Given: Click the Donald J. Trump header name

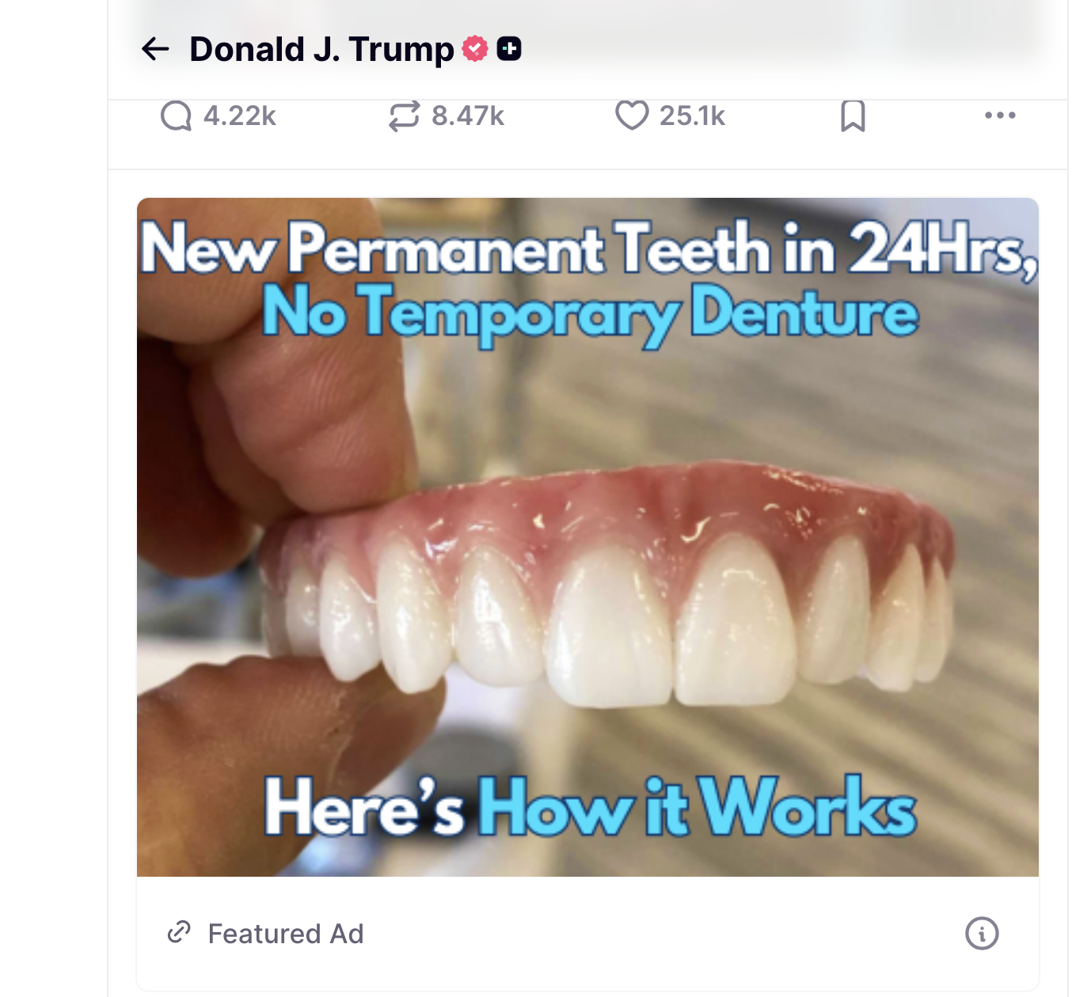Looking at the screenshot, I should (x=321, y=49).
